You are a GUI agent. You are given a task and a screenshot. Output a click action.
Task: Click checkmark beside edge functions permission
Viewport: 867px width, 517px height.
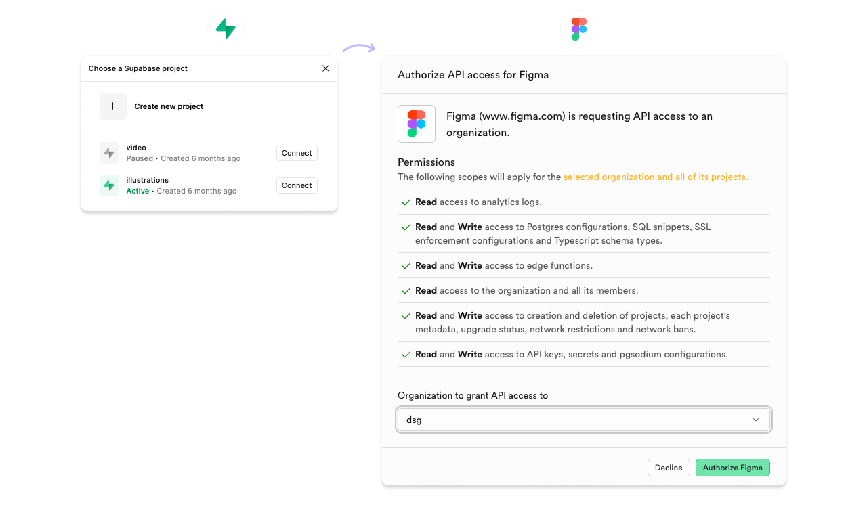click(x=406, y=266)
